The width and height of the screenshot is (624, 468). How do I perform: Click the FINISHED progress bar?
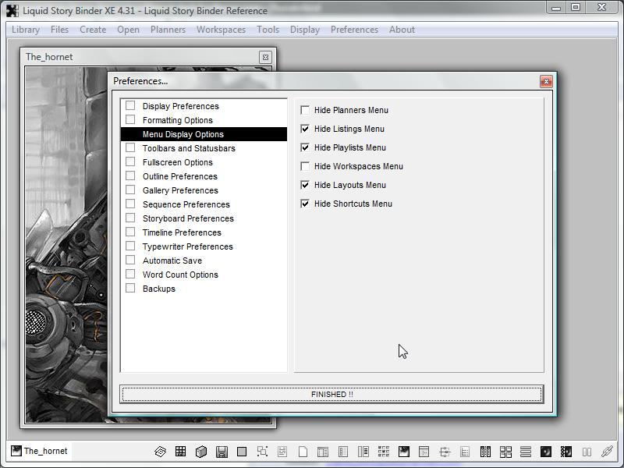[x=331, y=395]
